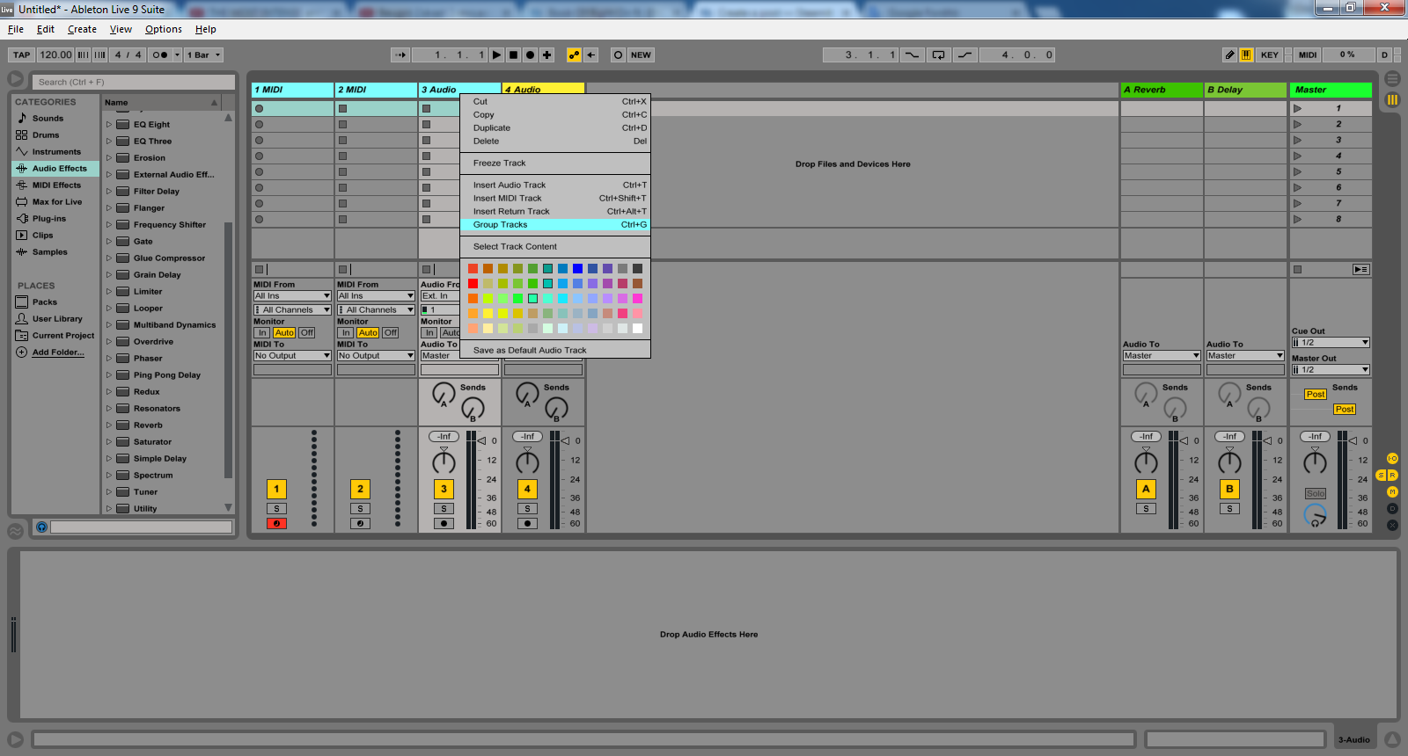Open Instruments category in browser
The height and width of the screenshot is (756, 1408).
tap(56, 151)
